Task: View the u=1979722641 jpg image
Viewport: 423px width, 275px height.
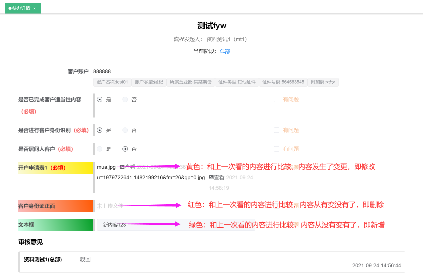Action: (x=216, y=177)
